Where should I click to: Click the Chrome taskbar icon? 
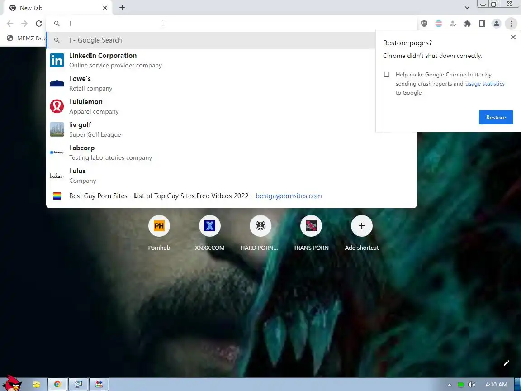(57, 385)
